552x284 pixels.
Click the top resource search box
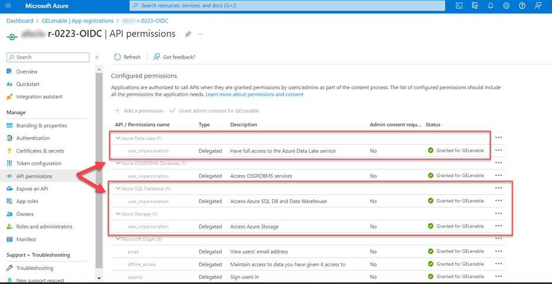[287, 6]
